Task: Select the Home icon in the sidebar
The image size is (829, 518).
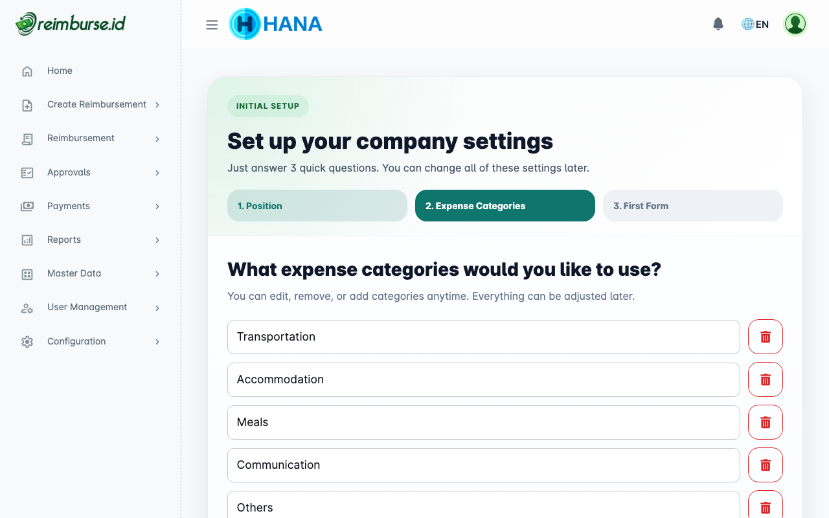Action: pyautogui.click(x=27, y=70)
